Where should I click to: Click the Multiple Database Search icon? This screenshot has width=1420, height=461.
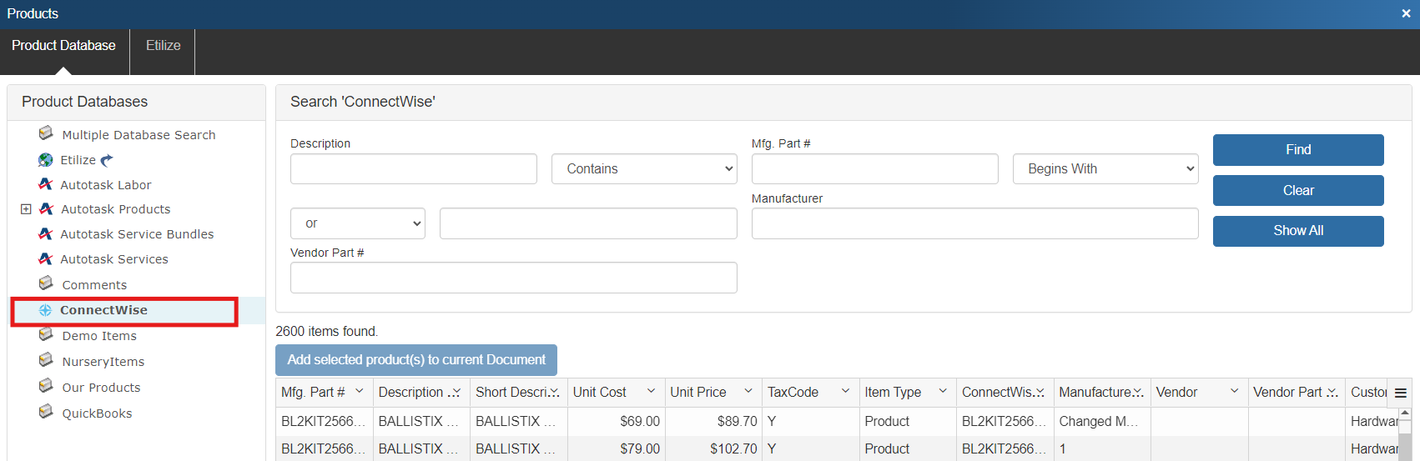[x=46, y=133]
